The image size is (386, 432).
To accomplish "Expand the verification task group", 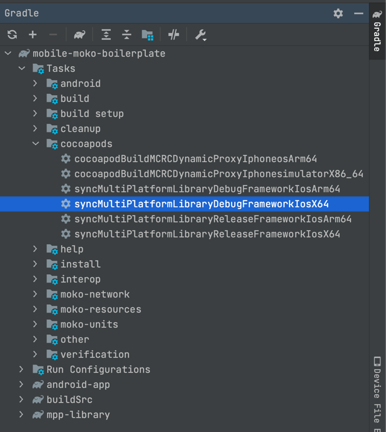I will tap(35, 354).
